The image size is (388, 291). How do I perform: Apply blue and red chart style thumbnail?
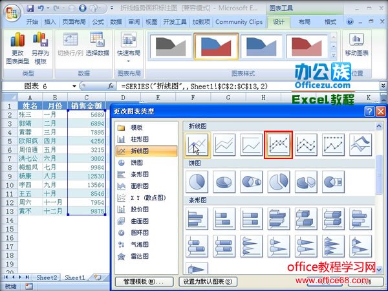[216, 47]
